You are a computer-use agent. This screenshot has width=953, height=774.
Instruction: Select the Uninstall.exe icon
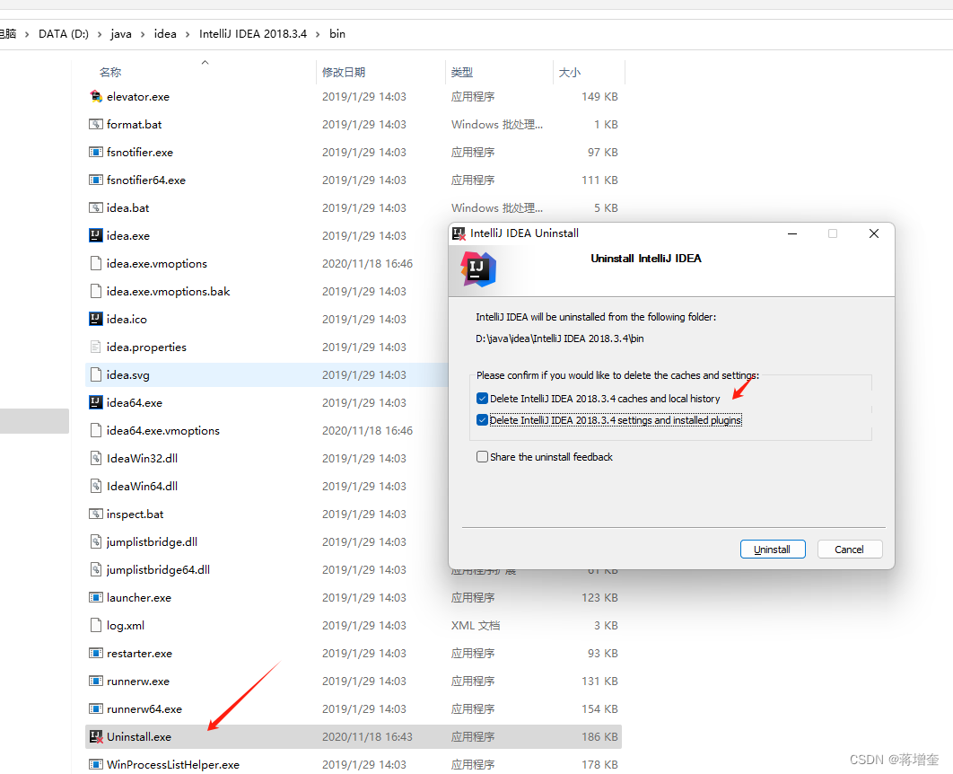tap(96, 737)
